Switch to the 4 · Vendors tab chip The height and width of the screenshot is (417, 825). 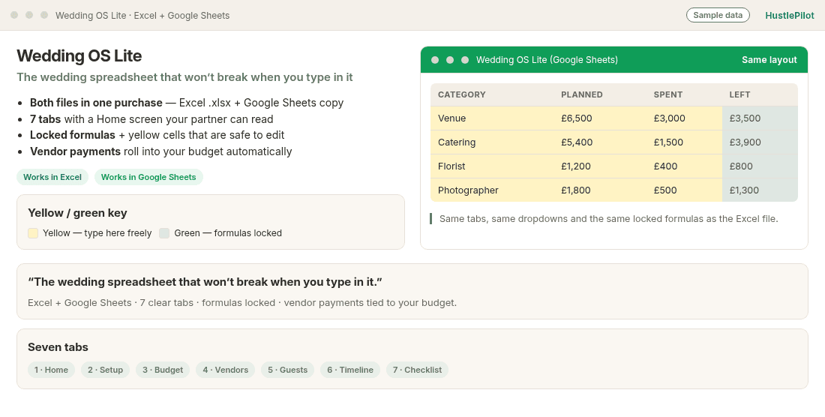coord(225,370)
